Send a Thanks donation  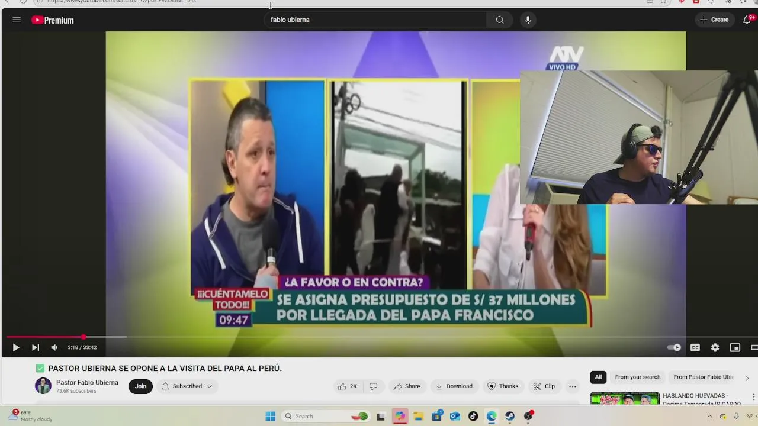tap(503, 386)
